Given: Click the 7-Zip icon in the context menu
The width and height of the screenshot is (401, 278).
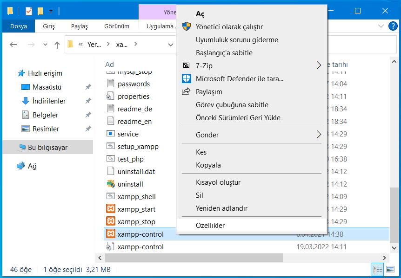Looking at the screenshot, I should point(186,65).
